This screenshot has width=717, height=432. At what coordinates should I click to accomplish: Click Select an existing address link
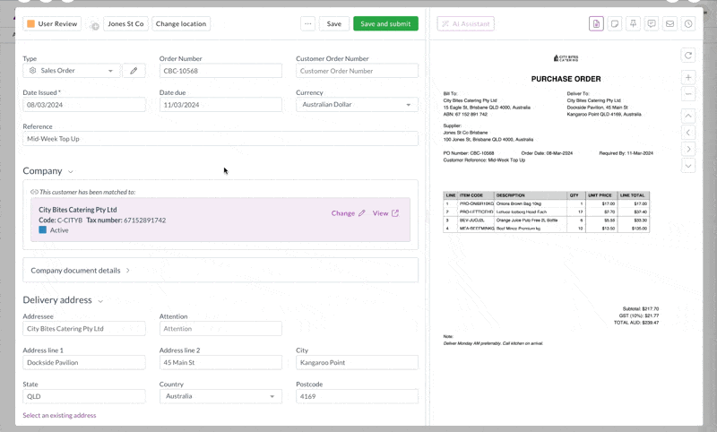tap(59, 415)
